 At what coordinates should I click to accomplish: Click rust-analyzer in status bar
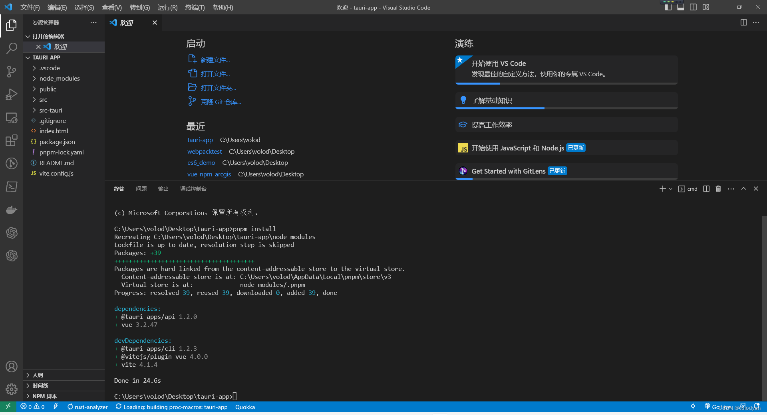[x=87, y=407]
